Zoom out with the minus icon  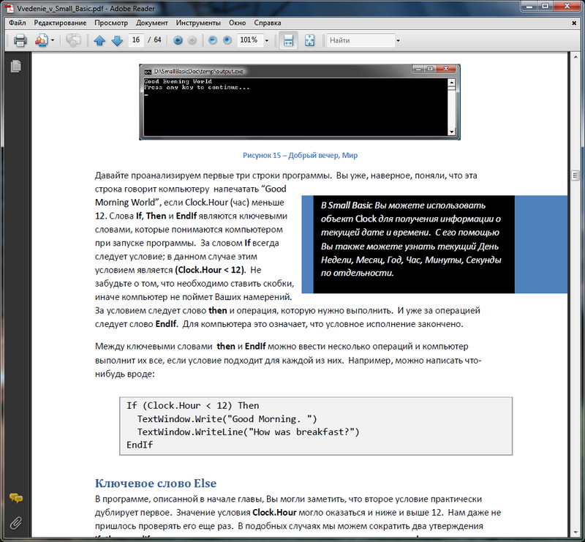213,40
